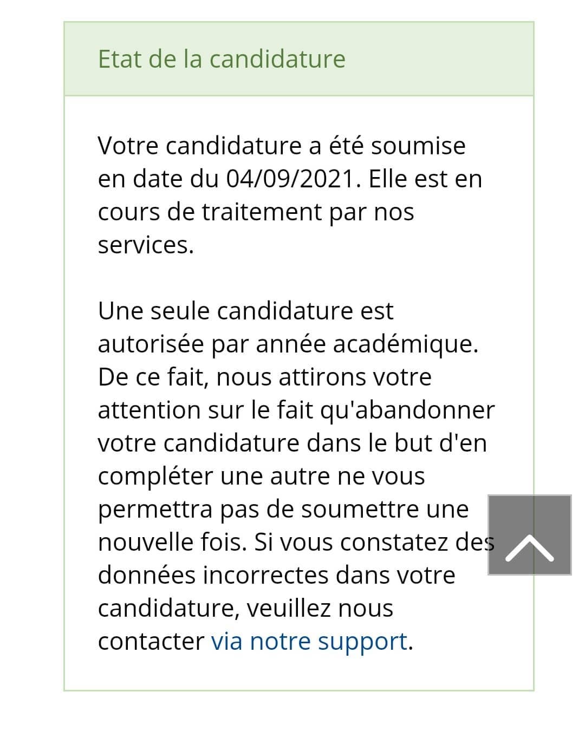
Task: Select the line "autorisée par année académique."
Action: pyautogui.click(x=288, y=344)
